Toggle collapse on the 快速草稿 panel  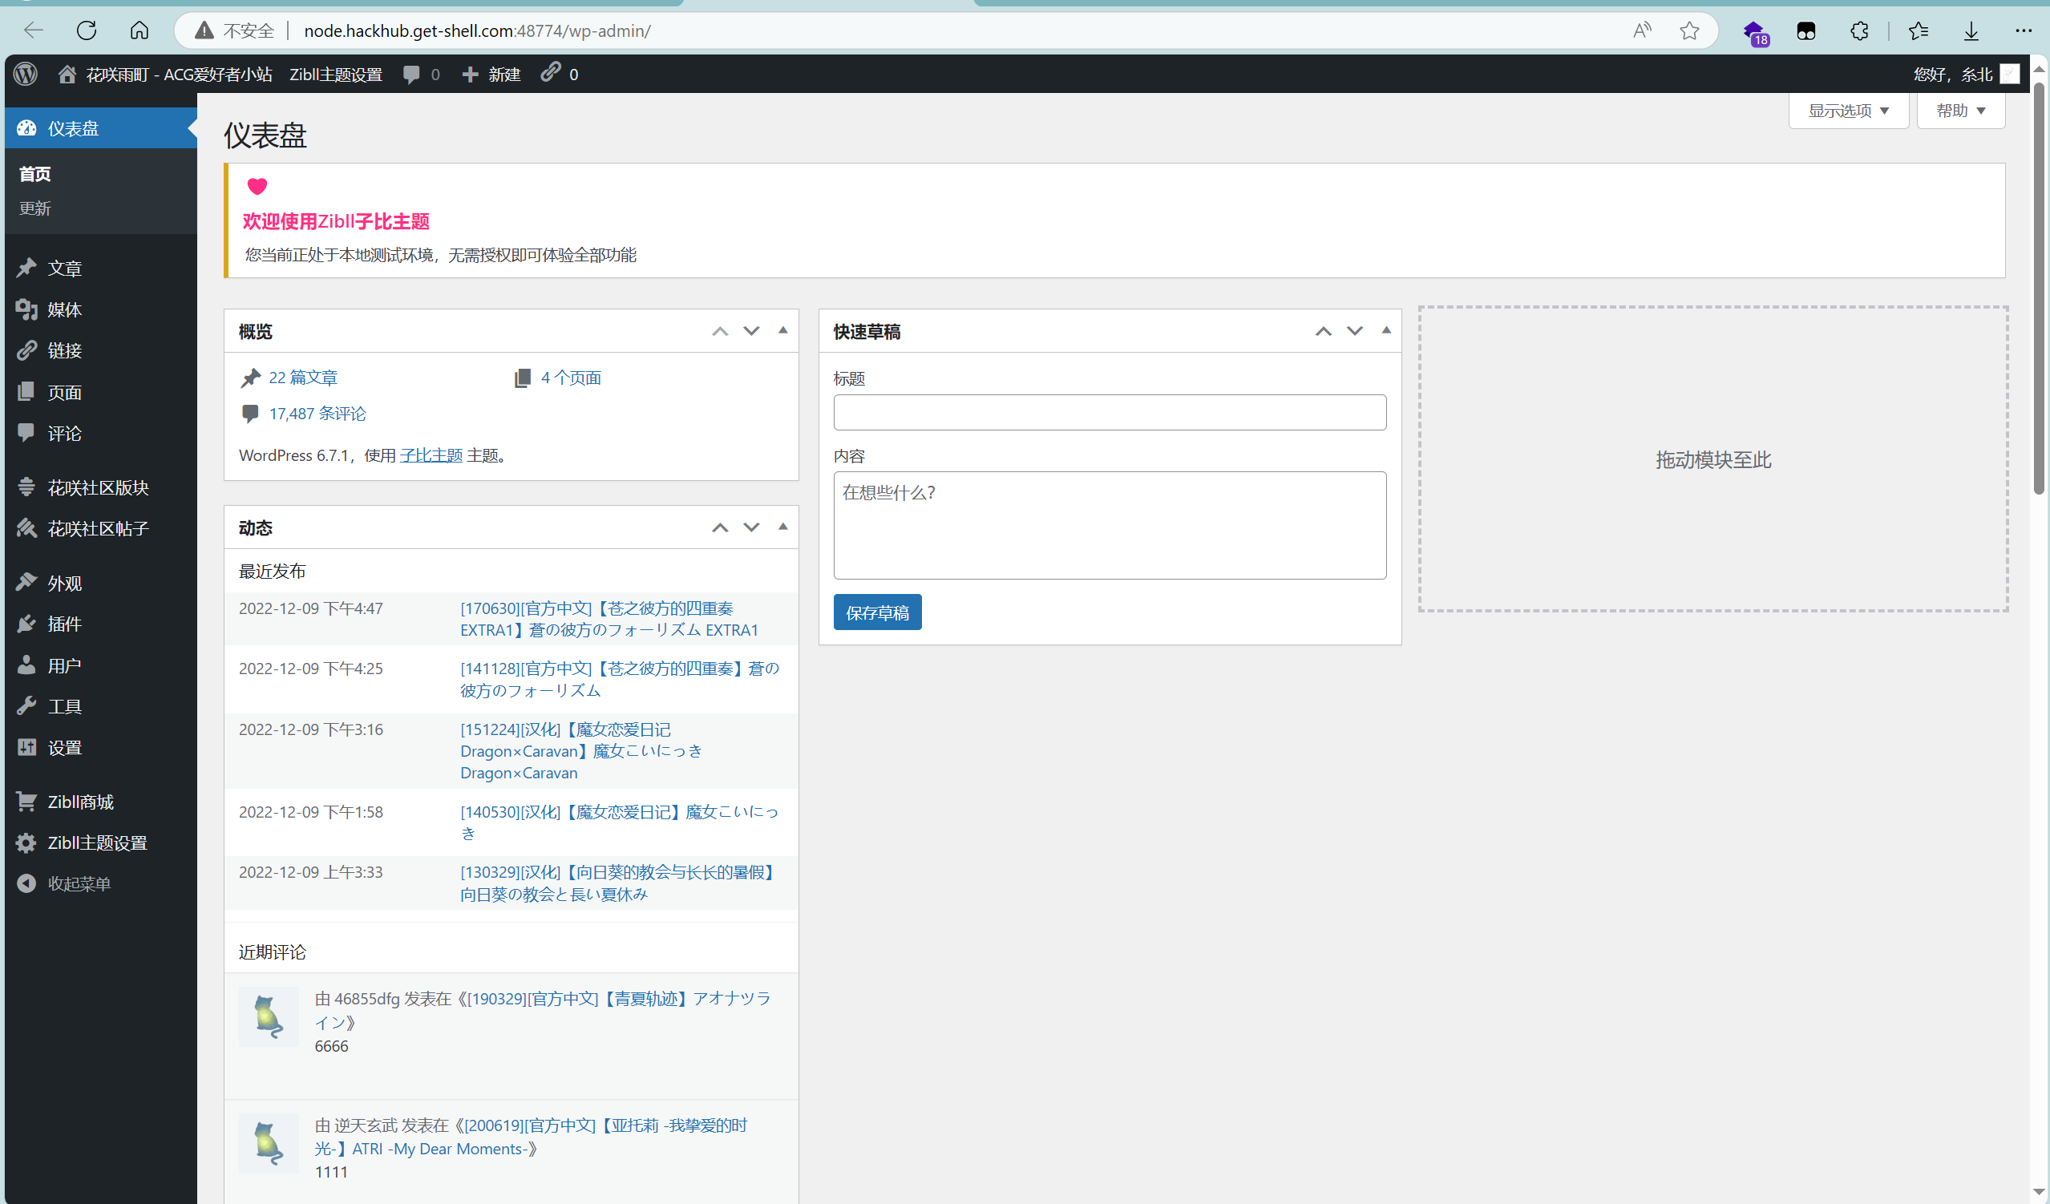point(1385,330)
